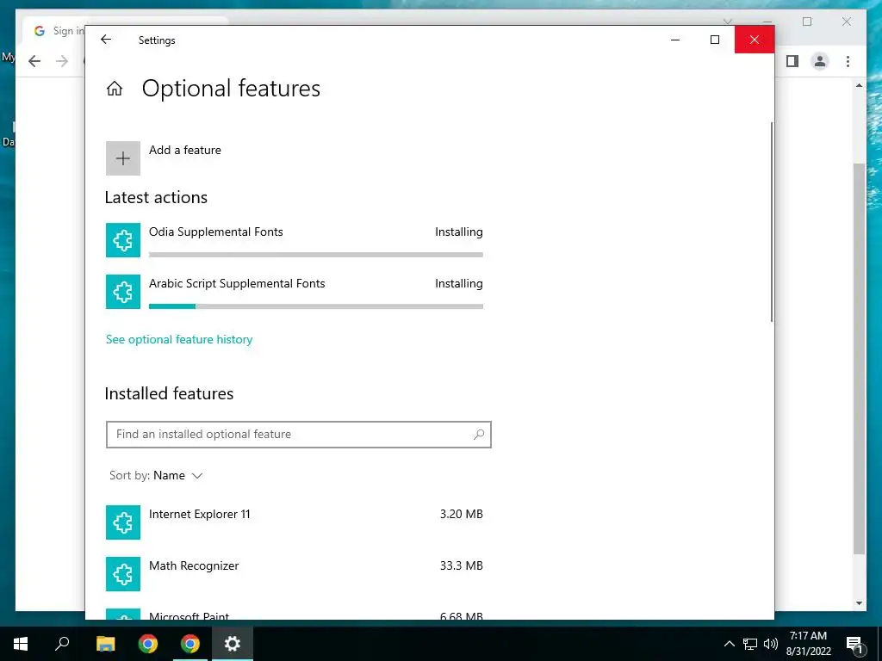Close the Settings window
This screenshot has width=882, height=661.
755,40
